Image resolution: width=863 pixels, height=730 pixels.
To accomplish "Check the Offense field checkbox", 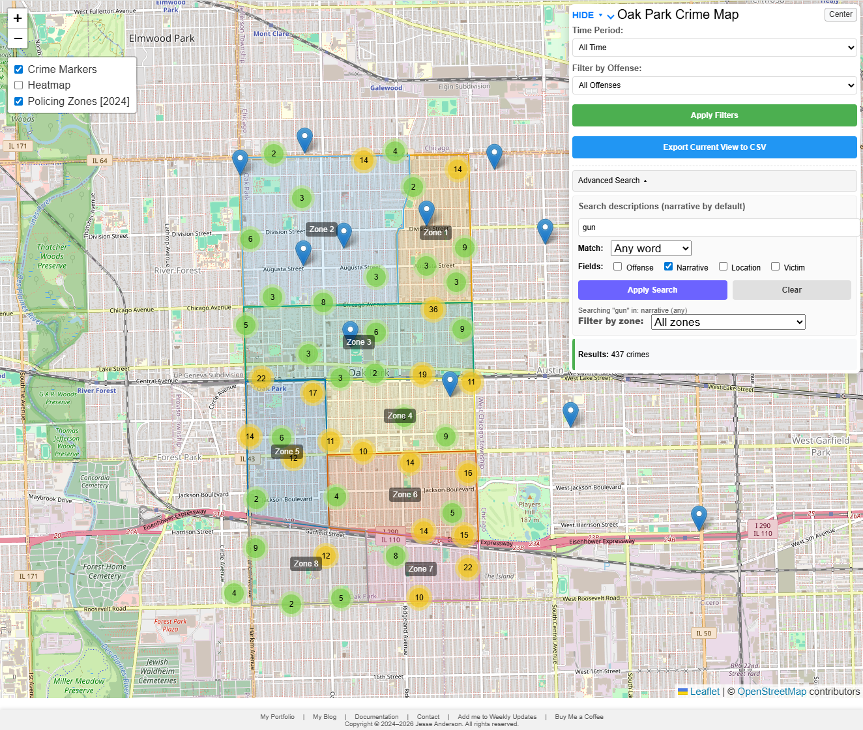I will (x=617, y=267).
